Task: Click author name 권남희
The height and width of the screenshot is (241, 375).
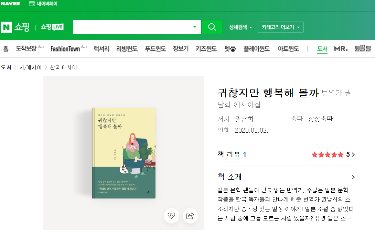Action: tap(244, 119)
